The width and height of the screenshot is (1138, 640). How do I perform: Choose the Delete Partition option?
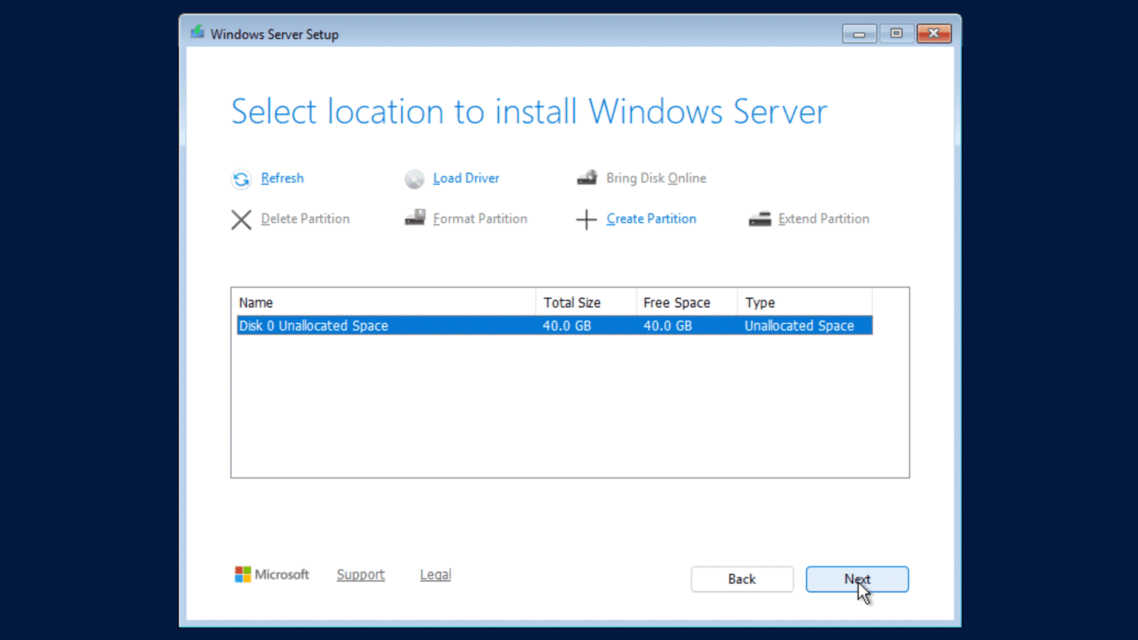tap(305, 218)
